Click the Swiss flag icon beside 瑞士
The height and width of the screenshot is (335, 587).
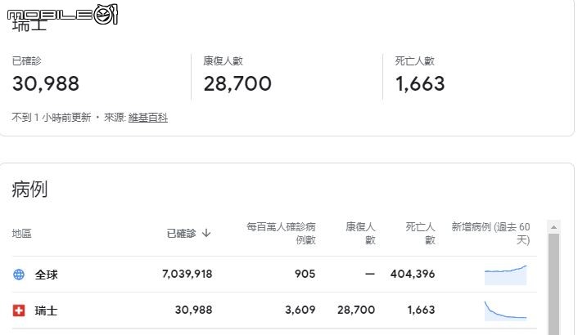point(19,310)
